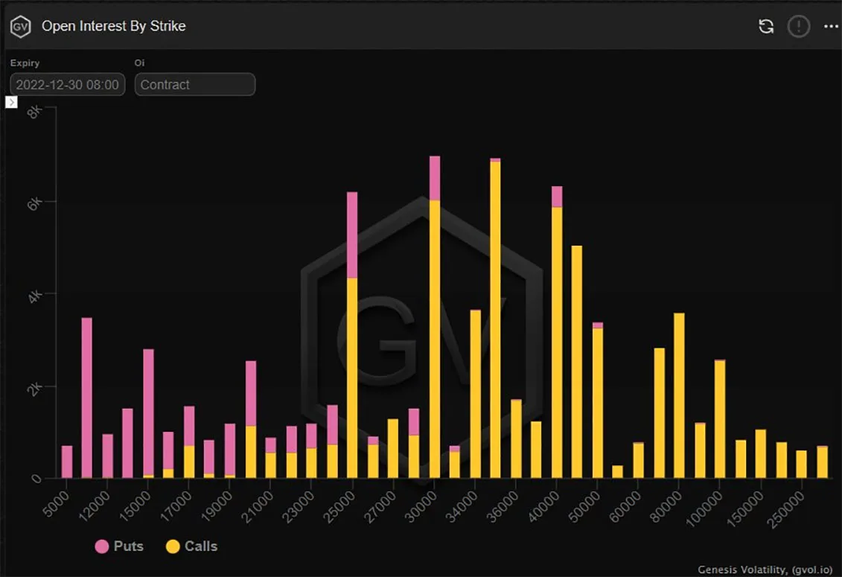Click the 23000 x-axis label
The height and width of the screenshot is (577, 842).
click(x=298, y=506)
